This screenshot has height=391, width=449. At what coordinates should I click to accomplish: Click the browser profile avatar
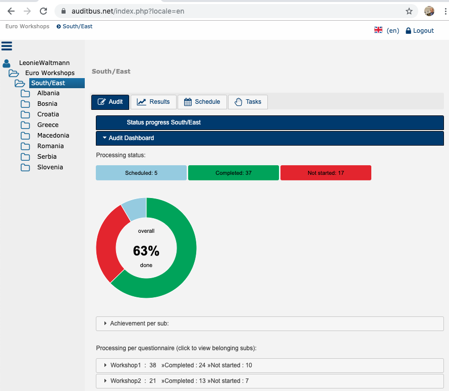pos(429,11)
